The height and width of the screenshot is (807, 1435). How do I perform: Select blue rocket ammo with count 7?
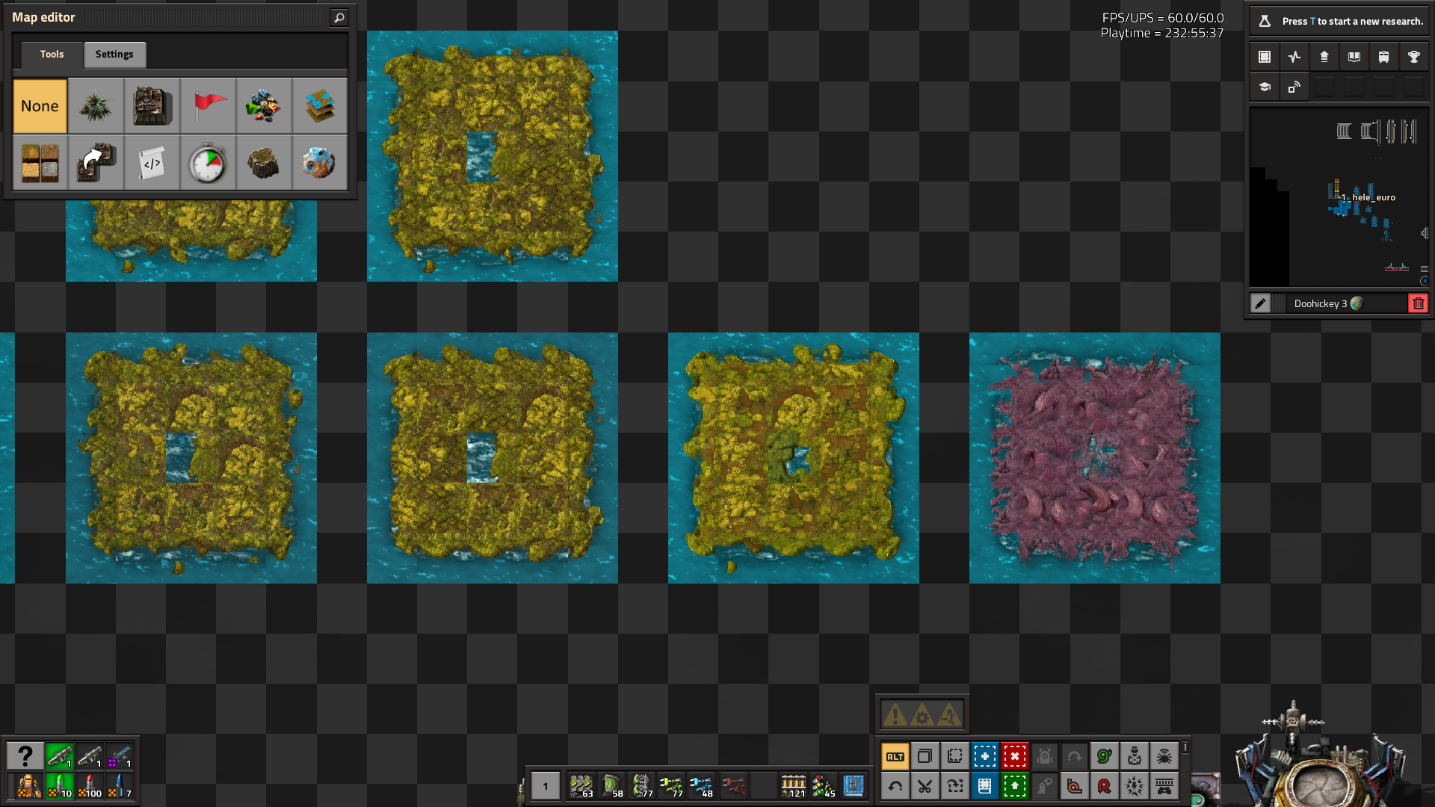point(120,786)
